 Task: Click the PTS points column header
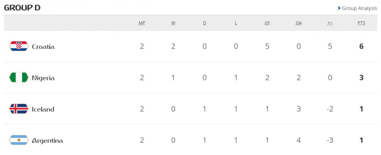(361, 23)
